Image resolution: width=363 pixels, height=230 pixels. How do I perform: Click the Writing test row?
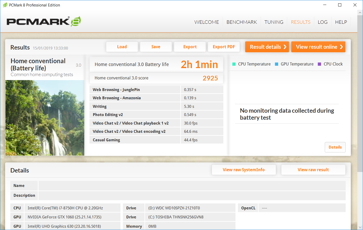point(156,106)
